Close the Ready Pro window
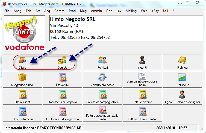The width and height of the screenshot is (206, 133). (198, 3)
